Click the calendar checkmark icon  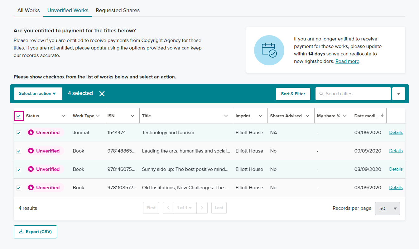[x=269, y=50]
